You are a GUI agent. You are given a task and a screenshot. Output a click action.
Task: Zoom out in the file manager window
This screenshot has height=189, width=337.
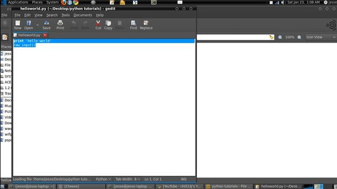point(280,37)
